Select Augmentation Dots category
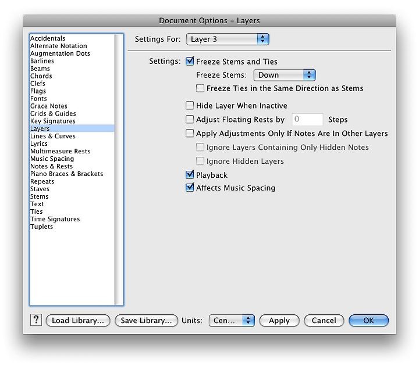The width and height of the screenshot is (419, 366). 72,53
